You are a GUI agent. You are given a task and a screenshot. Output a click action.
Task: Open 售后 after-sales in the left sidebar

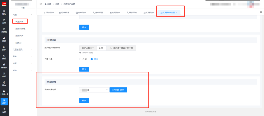pyautogui.click(x=4, y=57)
